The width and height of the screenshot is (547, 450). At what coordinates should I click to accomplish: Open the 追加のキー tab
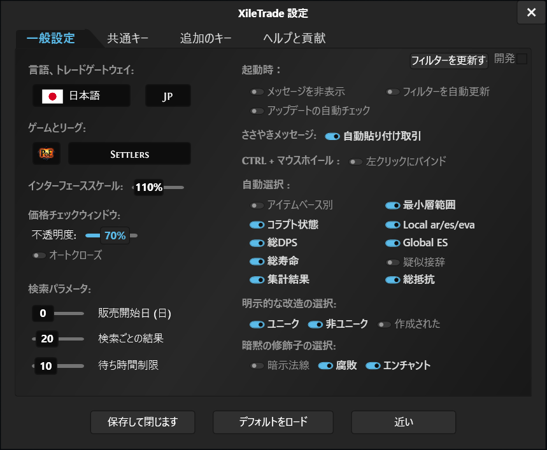point(206,38)
